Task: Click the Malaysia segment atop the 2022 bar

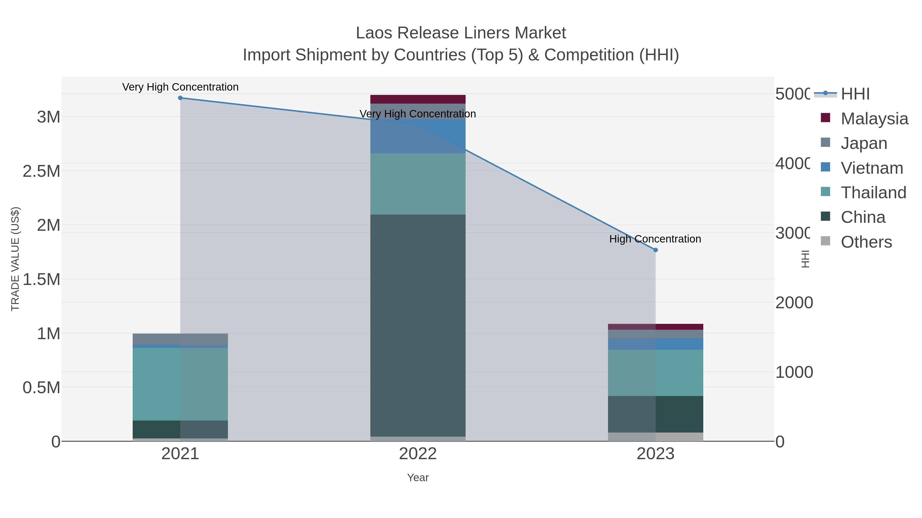Action: click(418, 100)
